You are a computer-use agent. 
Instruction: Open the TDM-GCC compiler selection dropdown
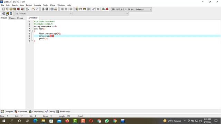(x=150, y=9)
